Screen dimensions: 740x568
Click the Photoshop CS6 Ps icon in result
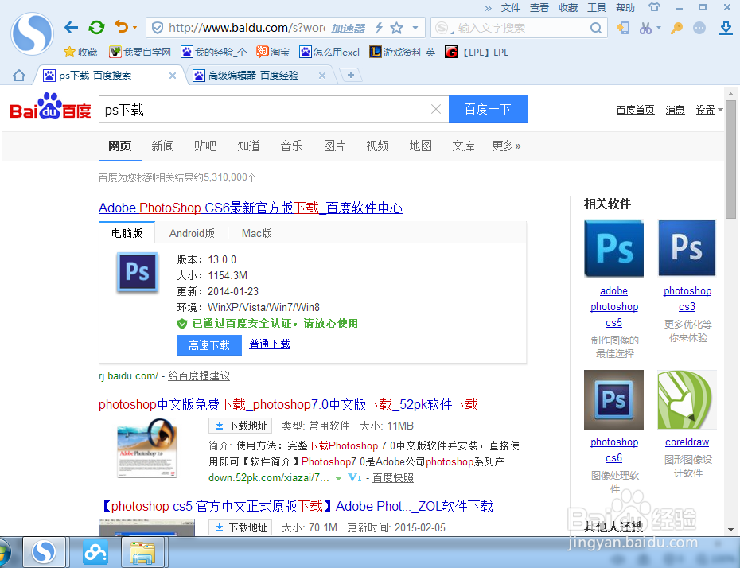click(138, 272)
